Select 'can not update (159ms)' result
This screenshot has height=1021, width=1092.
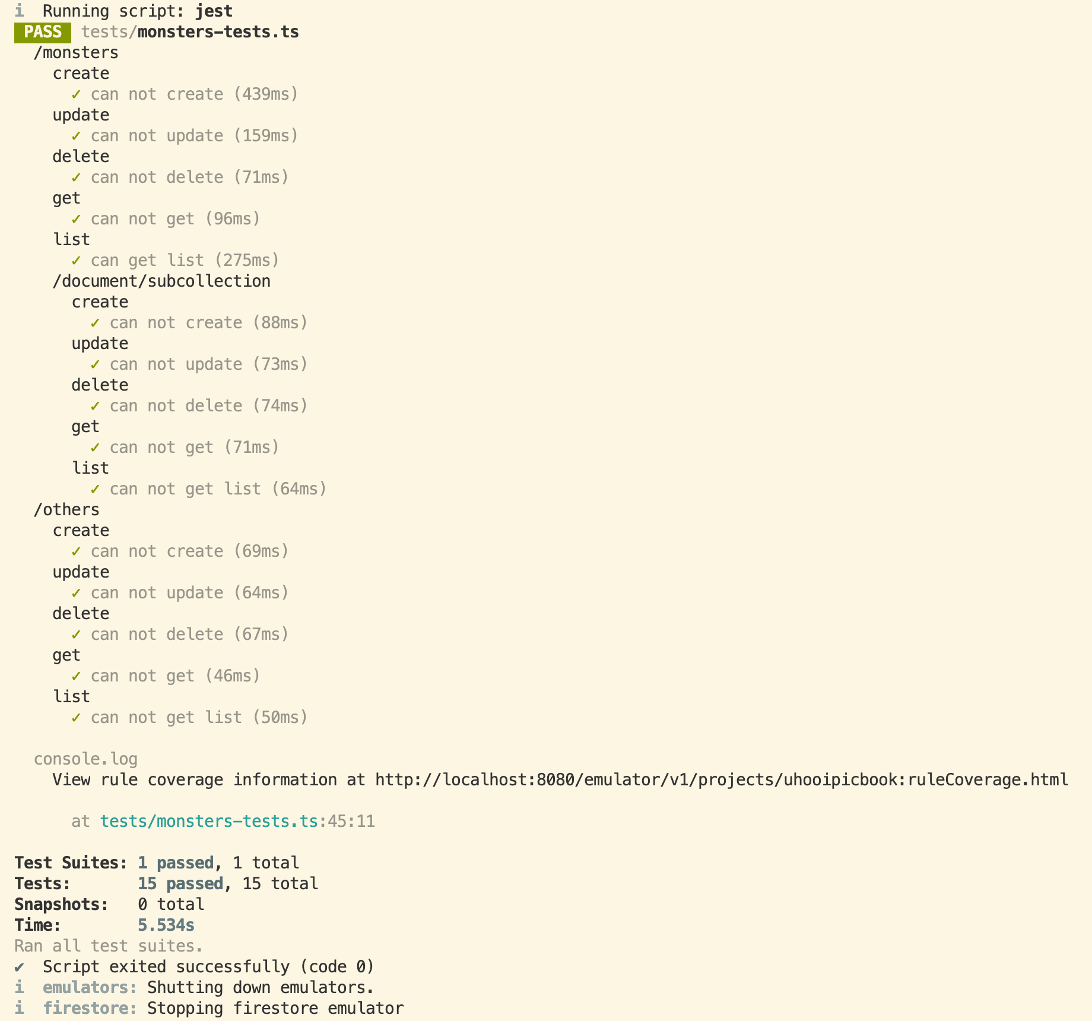[195, 136]
